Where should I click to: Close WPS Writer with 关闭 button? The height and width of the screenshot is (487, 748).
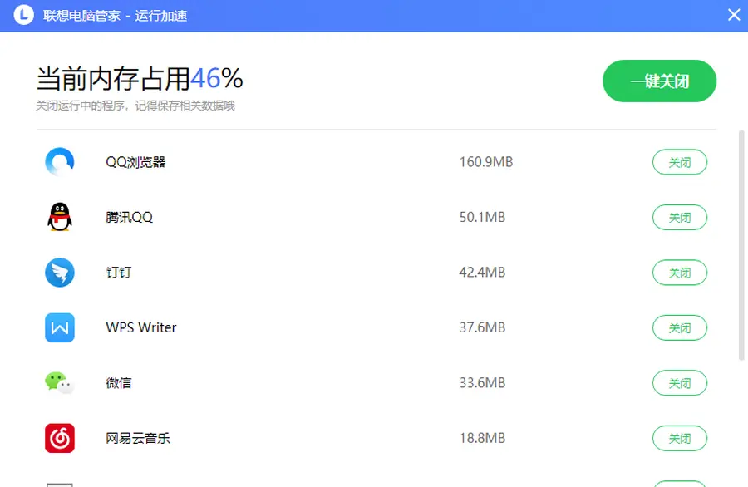coord(679,327)
